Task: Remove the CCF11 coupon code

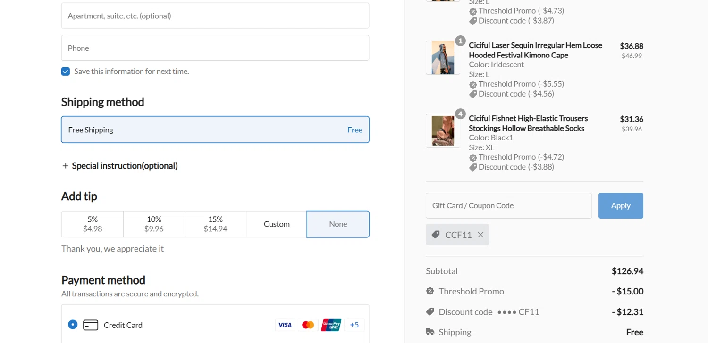Action: pyautogui.click(x=480, y=235)
